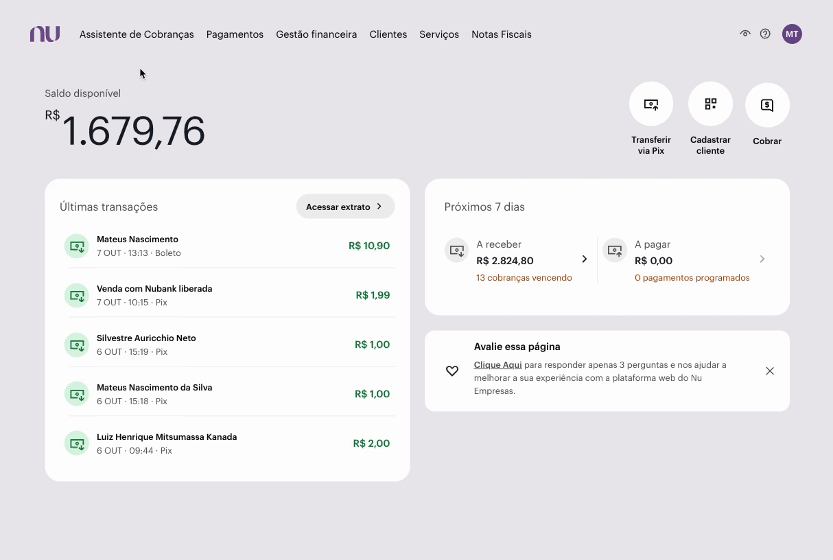833x560 pixels.
Task: Click the Cobrar icon button
Action: coord(767,105)
